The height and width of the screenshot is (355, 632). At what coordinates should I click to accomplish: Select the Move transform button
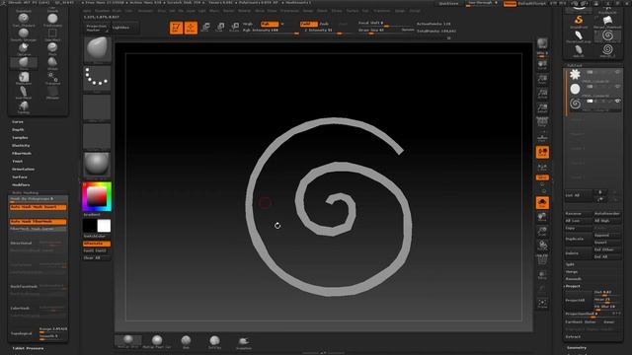click(205, 28)
